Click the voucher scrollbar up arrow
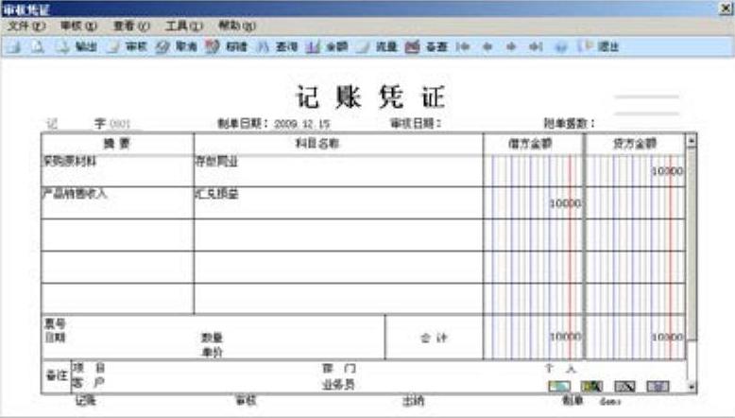The width and height of the screenshot is (735, 418). point(691,140)
